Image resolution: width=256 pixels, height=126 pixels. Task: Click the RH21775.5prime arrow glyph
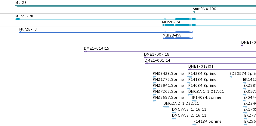click(154, 83)
